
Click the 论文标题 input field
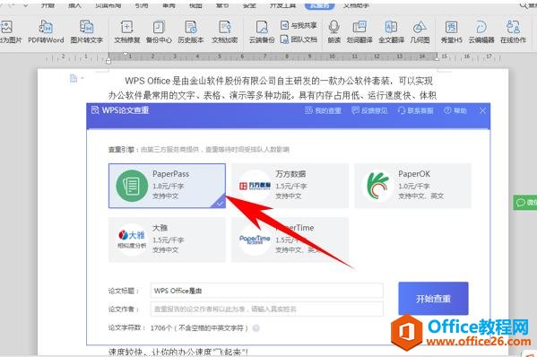pyautogui.click(x=267, y=291)
